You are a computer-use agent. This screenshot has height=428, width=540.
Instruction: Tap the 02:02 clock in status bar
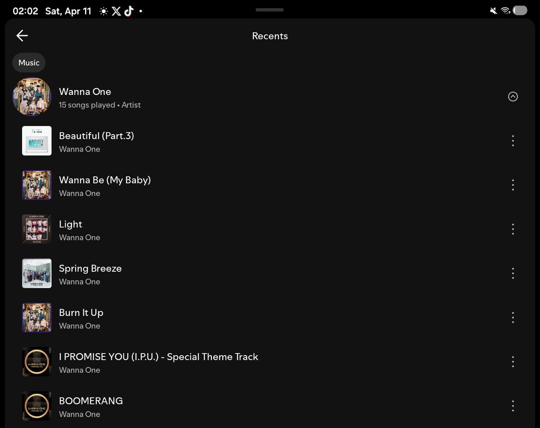point(25,11)
